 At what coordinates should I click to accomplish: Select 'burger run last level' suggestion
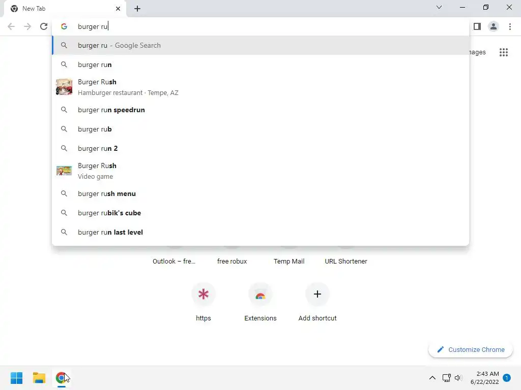coord(261,232)
